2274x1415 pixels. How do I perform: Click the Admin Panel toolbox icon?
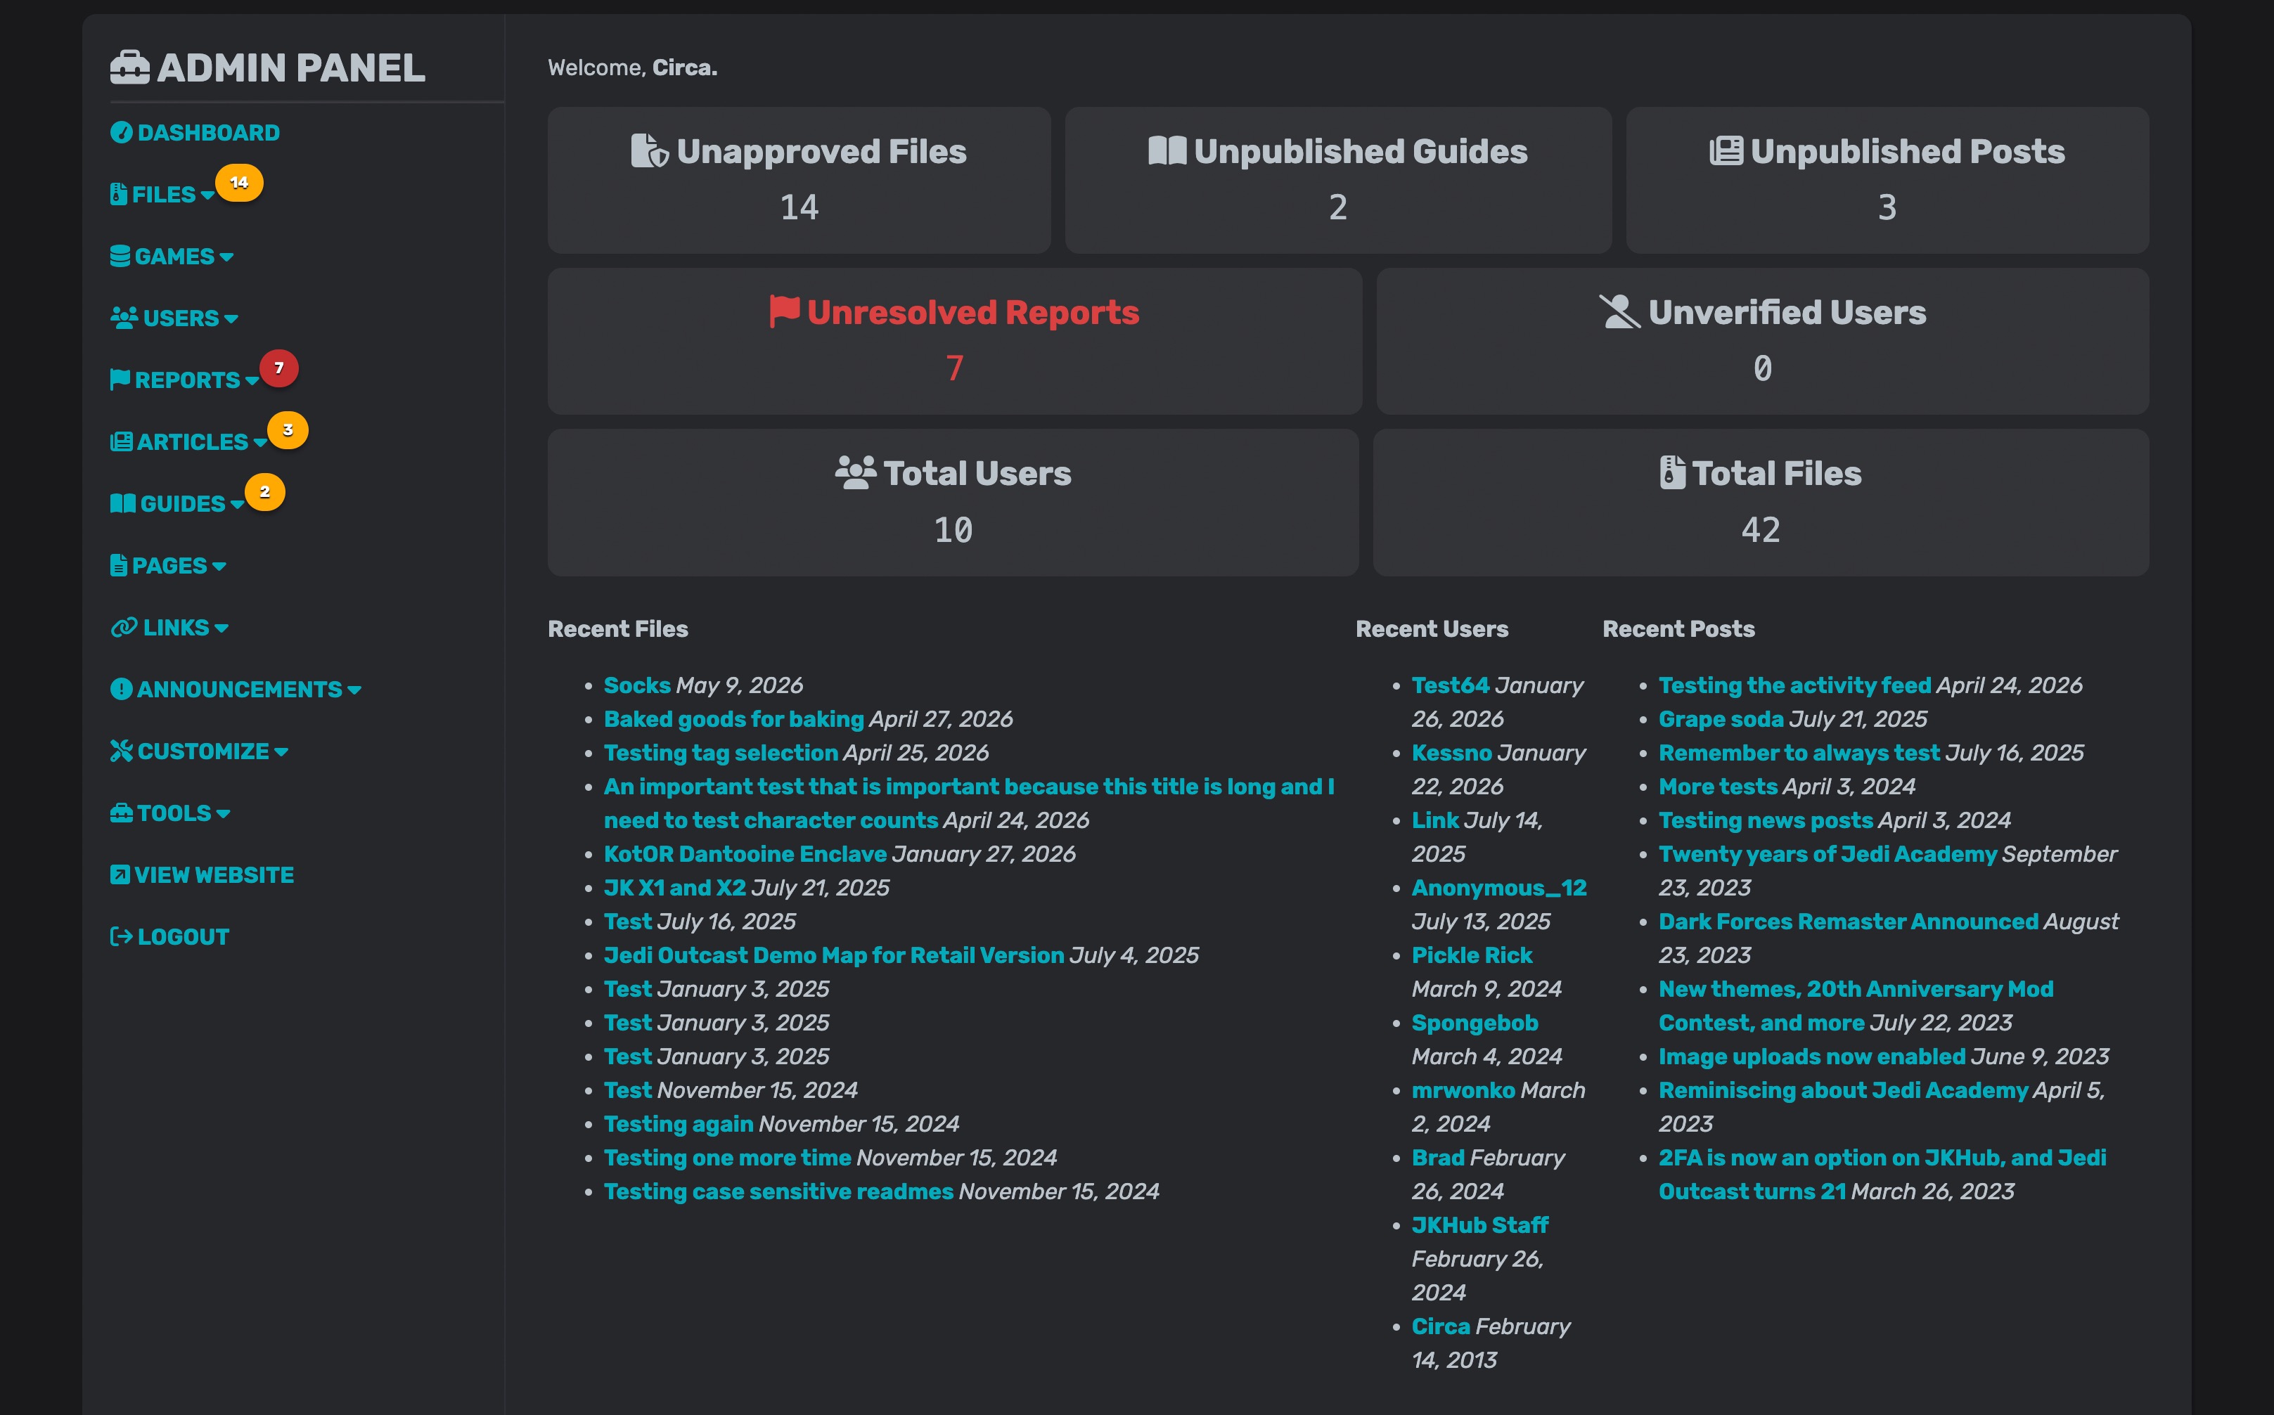[x=129, y=67]
